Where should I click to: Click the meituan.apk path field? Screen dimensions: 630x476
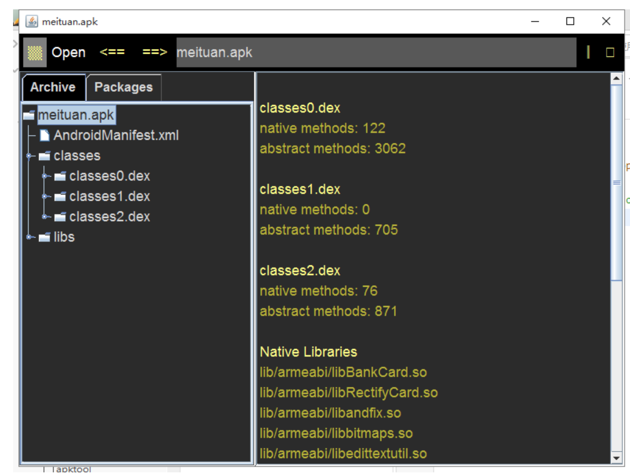pos(376,52)
